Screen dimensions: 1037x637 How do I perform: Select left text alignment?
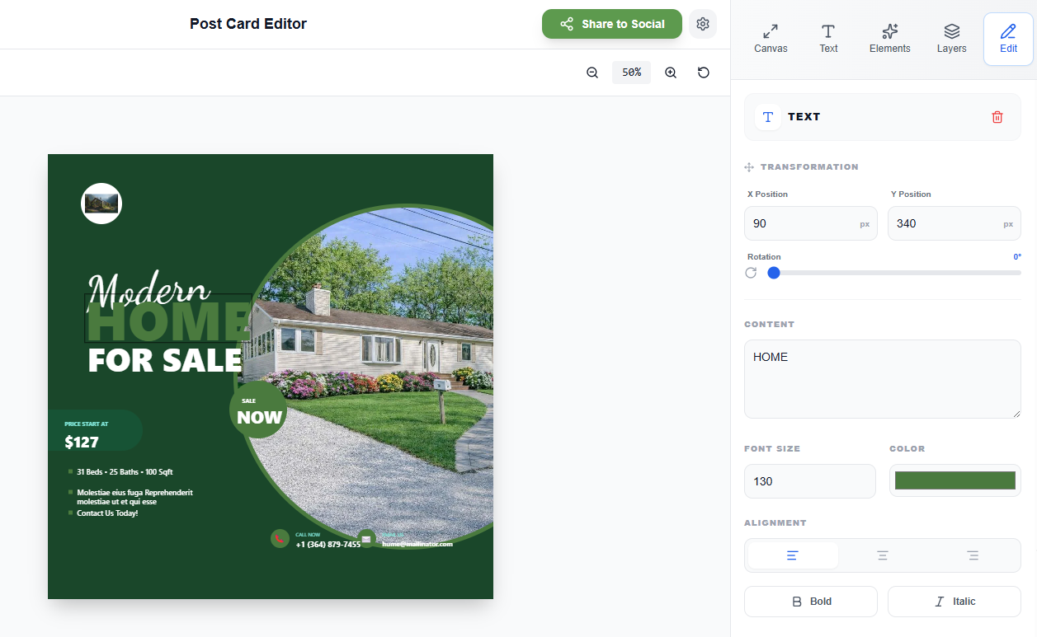point(793,555)
